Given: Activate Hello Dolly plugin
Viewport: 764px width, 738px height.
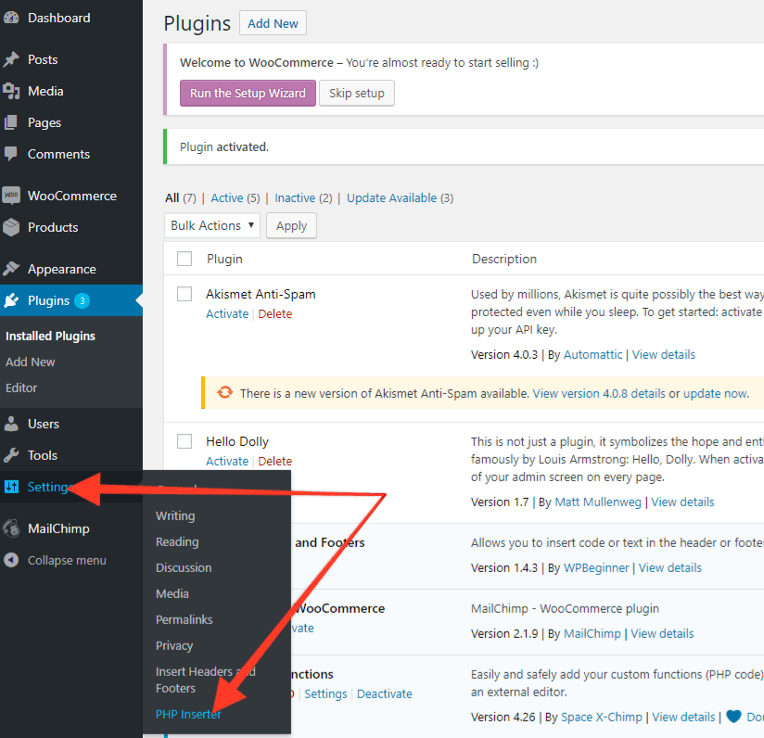Looking at the screenshot, I should 227,461.
